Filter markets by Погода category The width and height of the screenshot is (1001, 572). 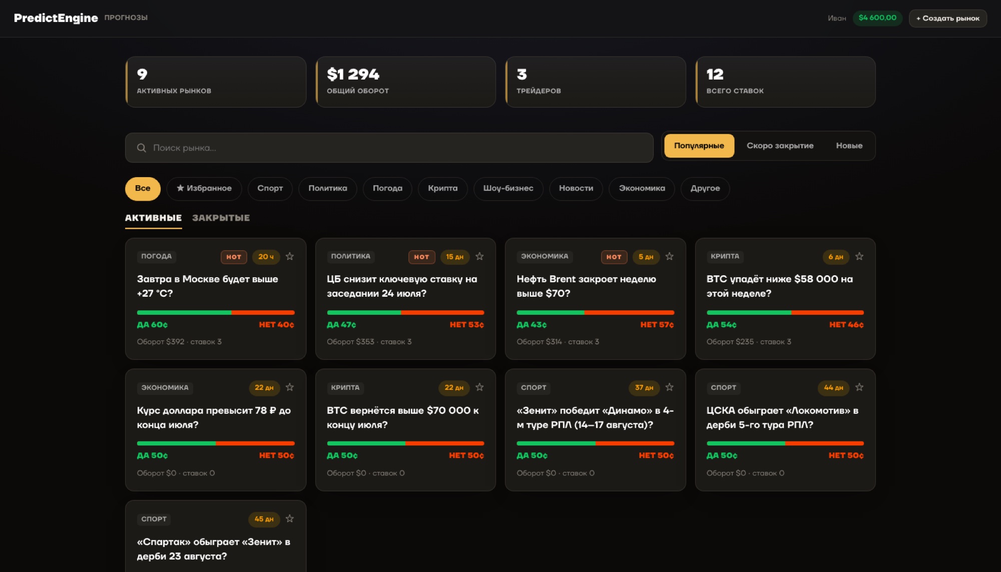coord(387,189)
